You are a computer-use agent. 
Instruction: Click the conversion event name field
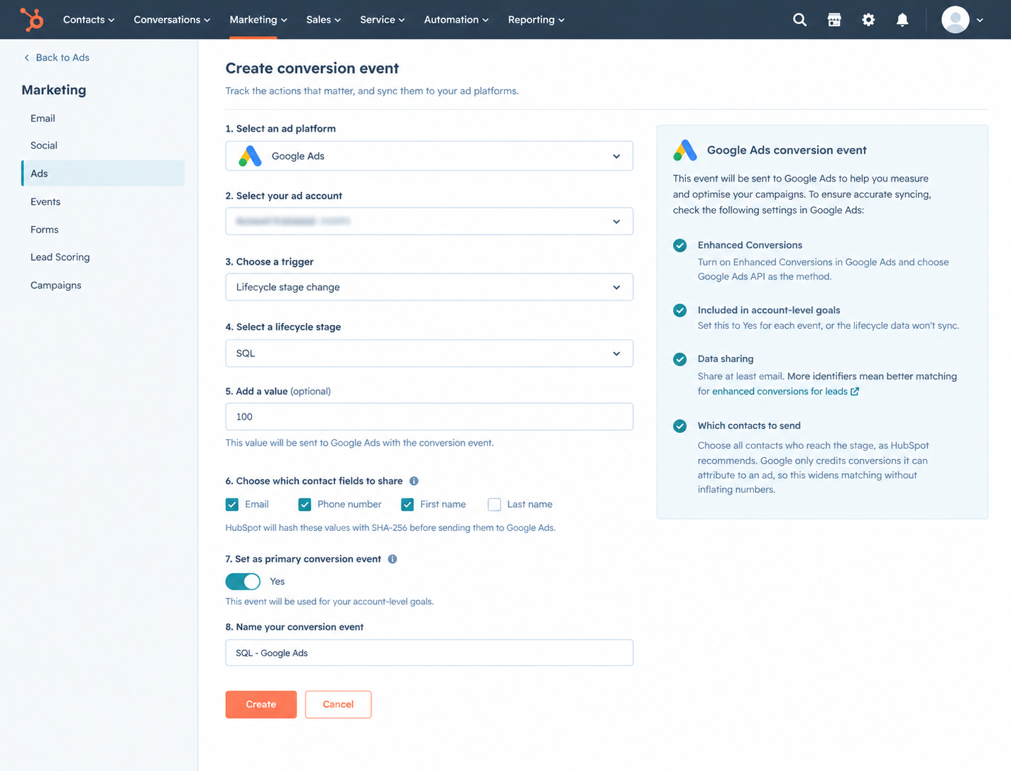[x=429, y=653]
